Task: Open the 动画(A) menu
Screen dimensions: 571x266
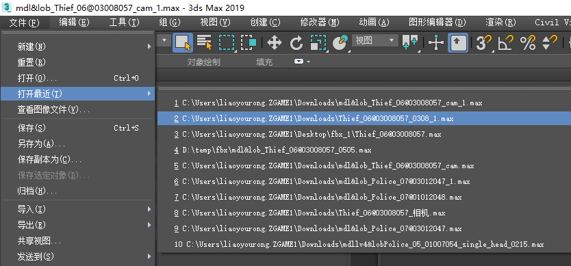Action: click(x=374, y=23)
